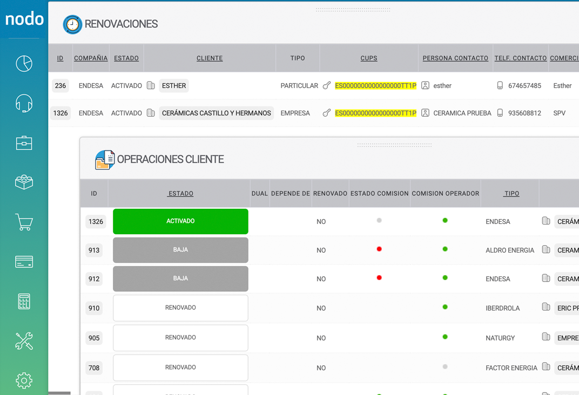Click the nodo logo

coord(24,18)
